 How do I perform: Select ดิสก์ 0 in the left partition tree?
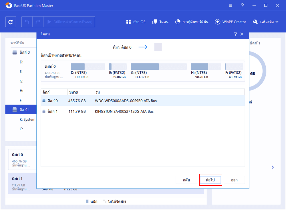coord(21,53)
